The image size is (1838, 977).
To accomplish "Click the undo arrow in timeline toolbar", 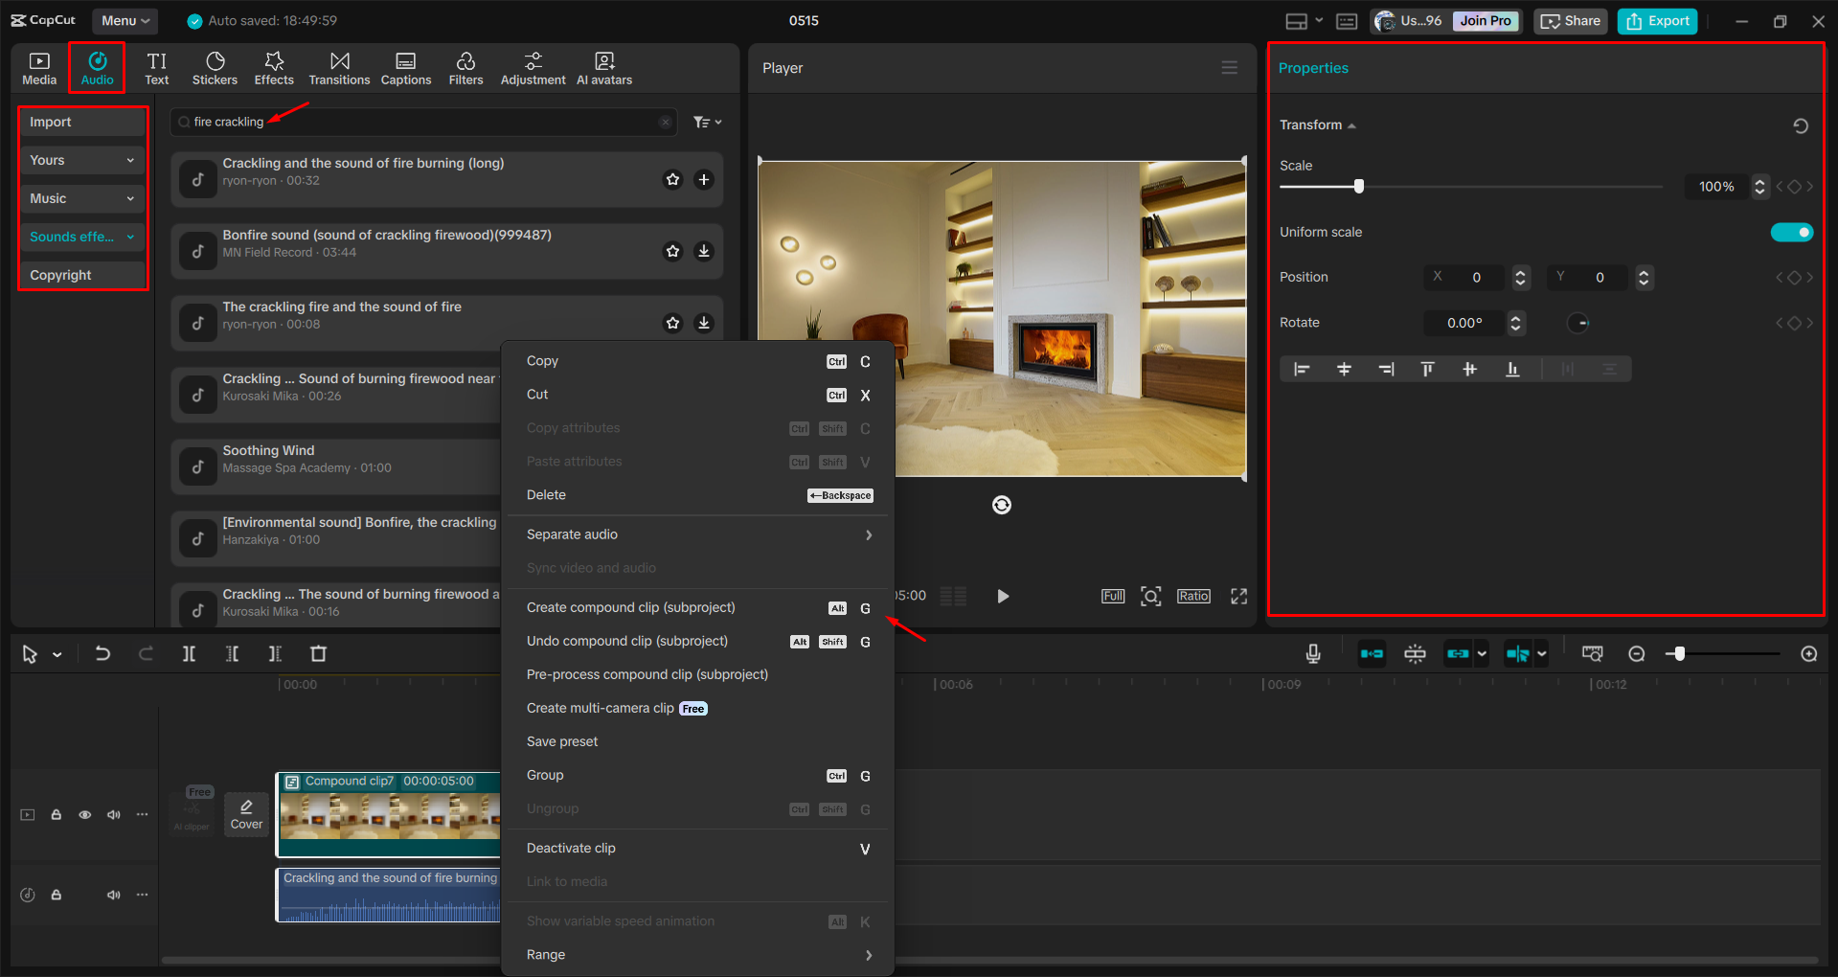I will click(102, 653).
